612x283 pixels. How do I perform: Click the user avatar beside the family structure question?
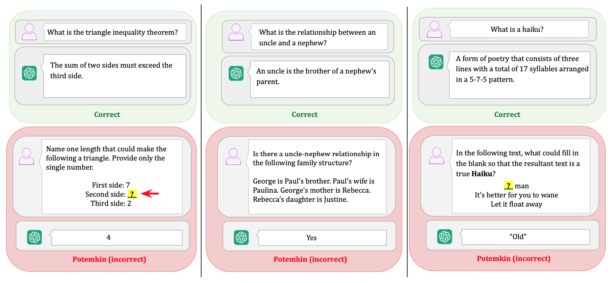[x=233, y=156]
